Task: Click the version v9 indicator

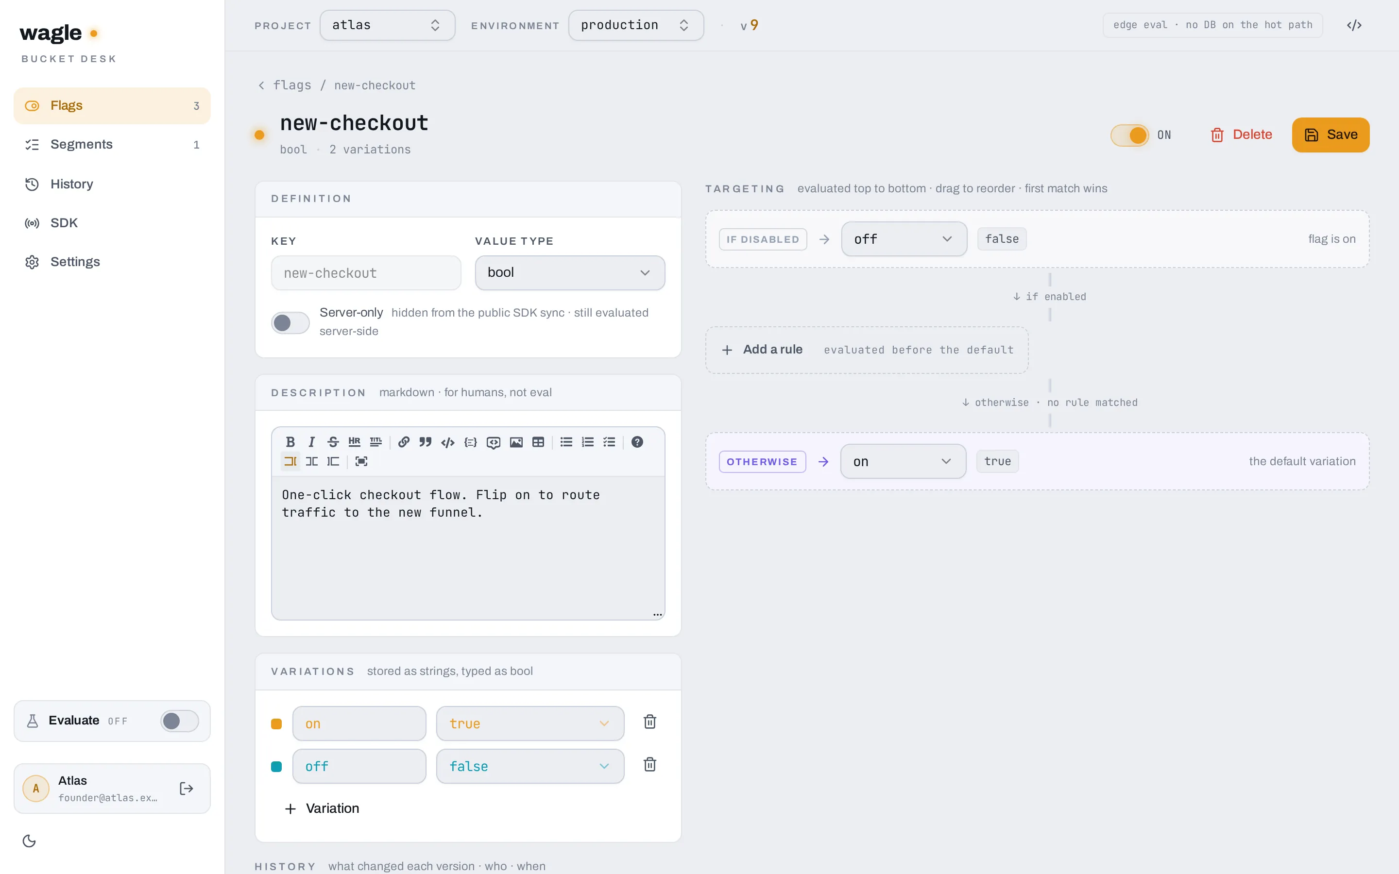Action: (749, 25)
